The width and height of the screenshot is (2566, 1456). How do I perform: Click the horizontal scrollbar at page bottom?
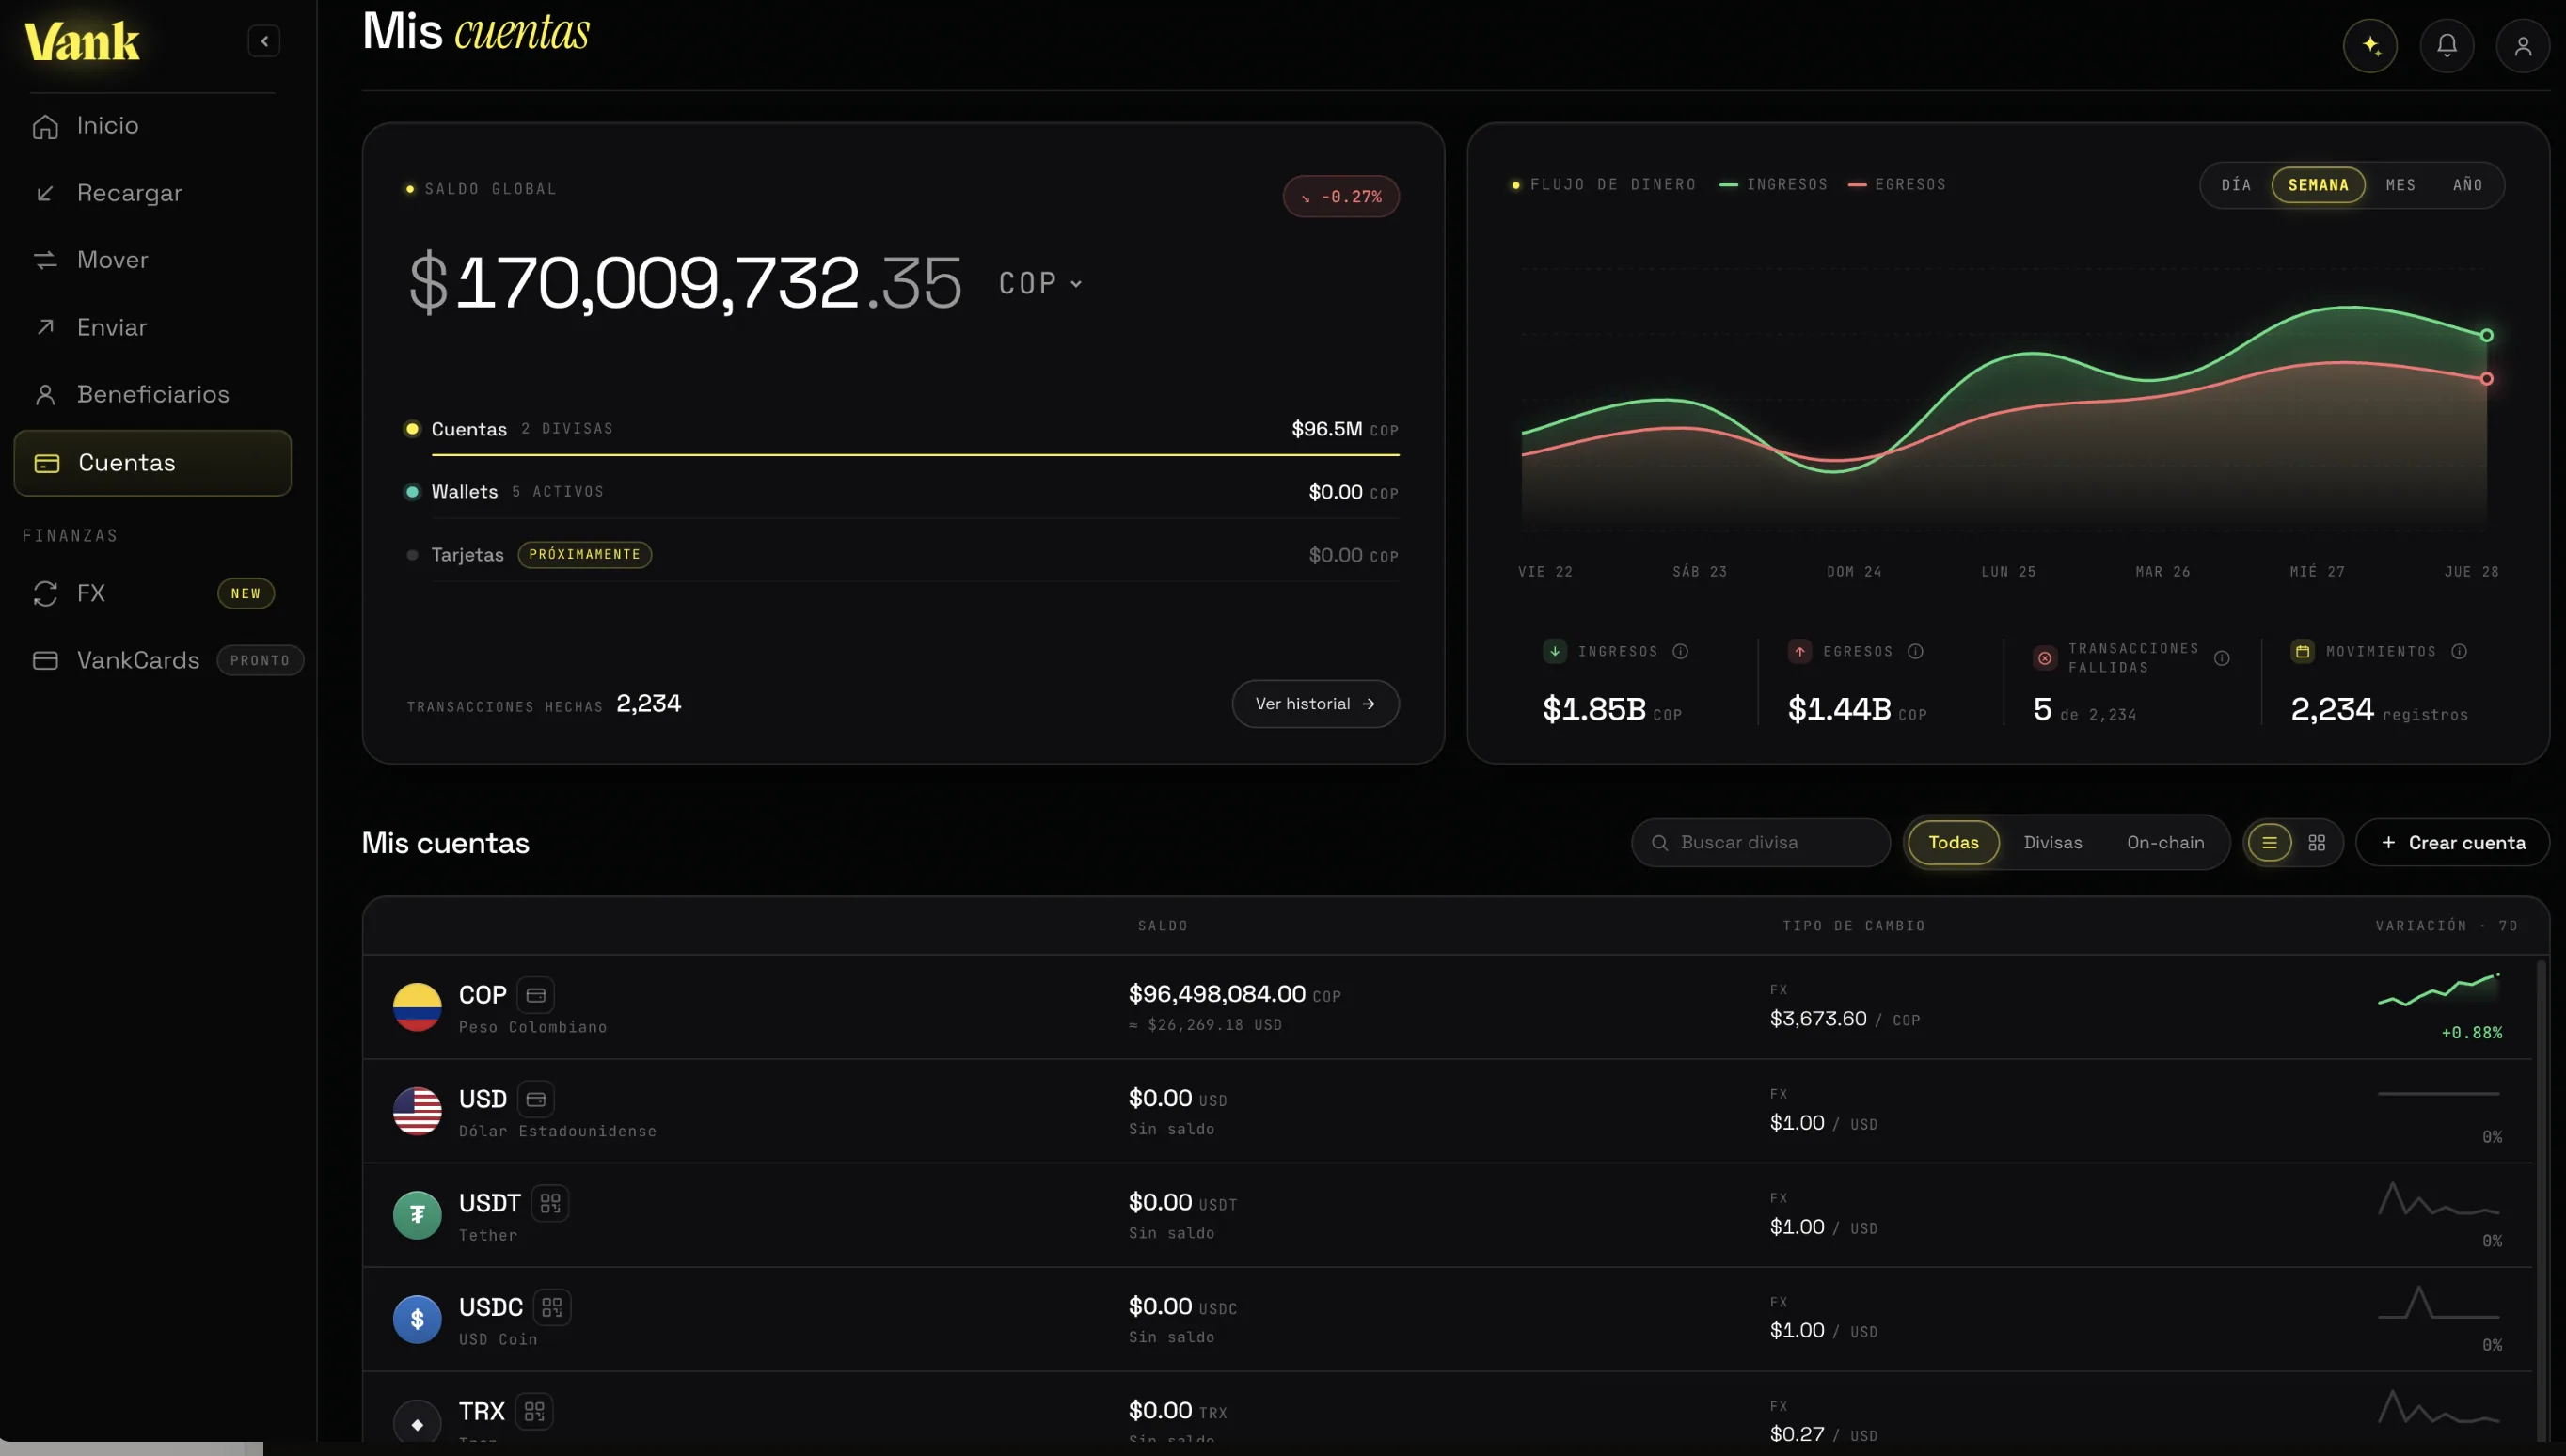[x=131, y=1449]
